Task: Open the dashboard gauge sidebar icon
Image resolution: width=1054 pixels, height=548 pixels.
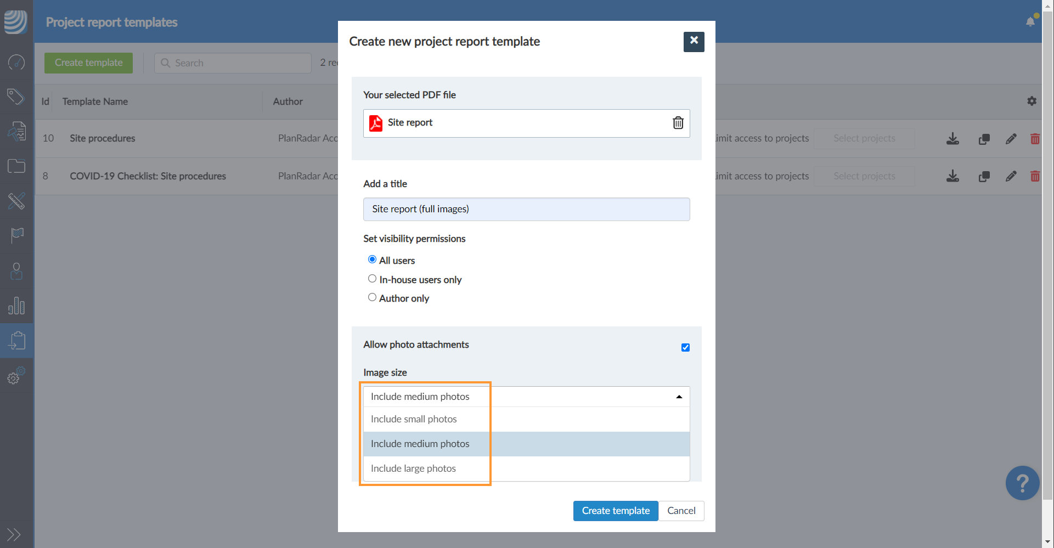Action: [16, 63]
